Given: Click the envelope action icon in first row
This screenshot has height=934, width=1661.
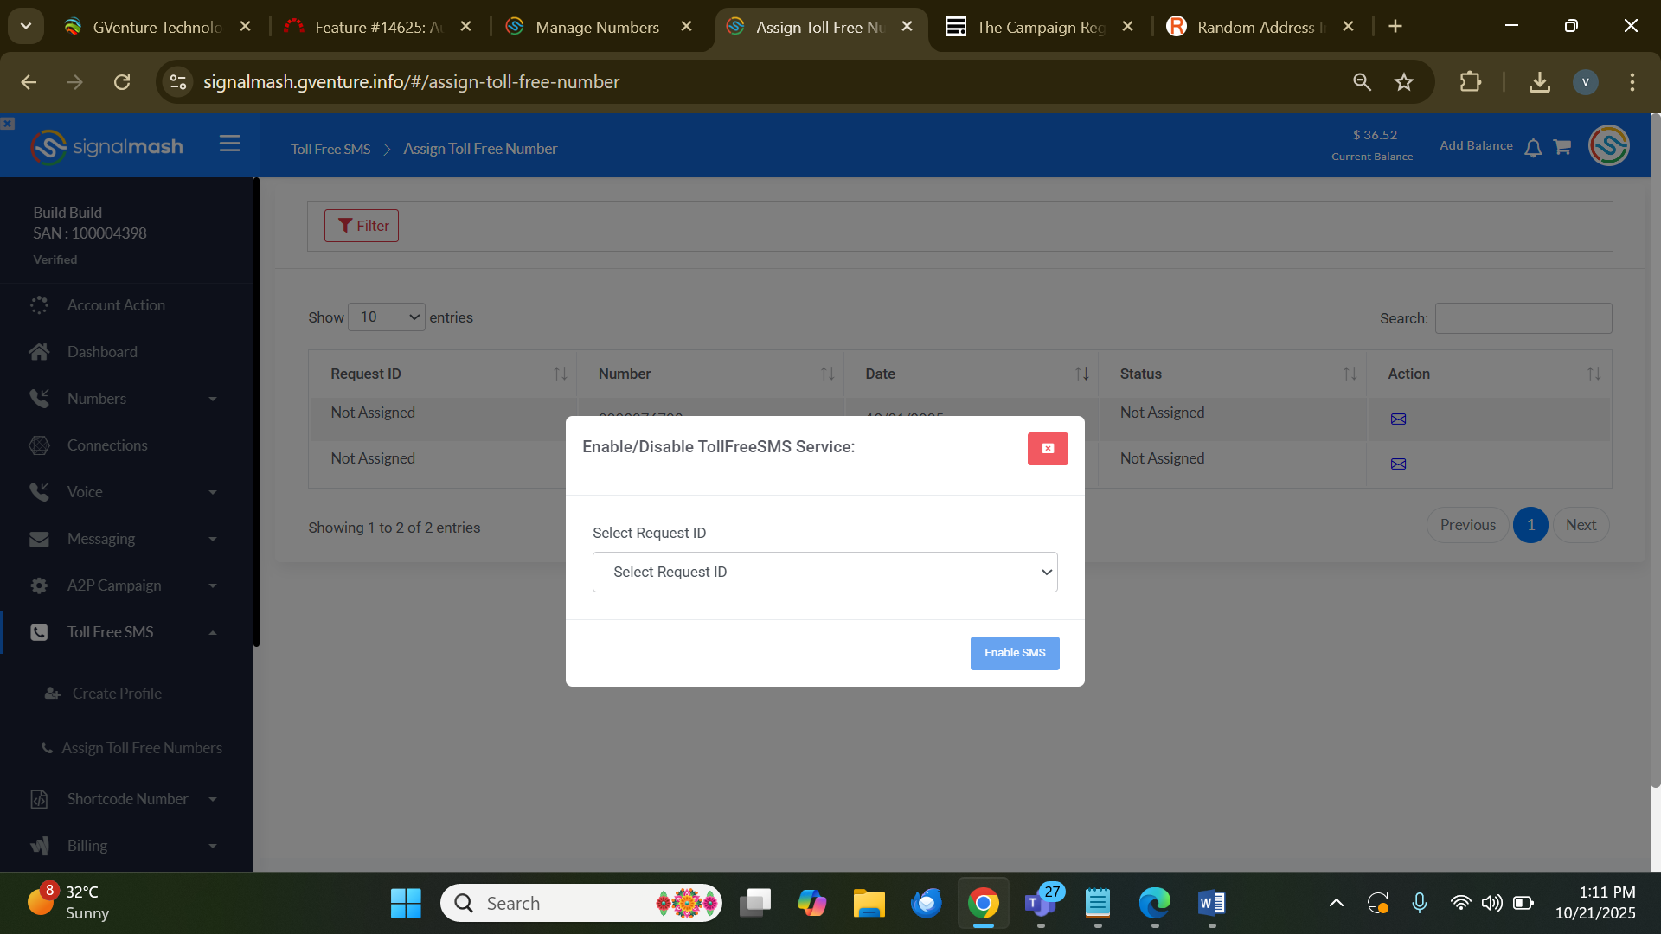Looking at the screenshot, I should pos(1398,419).
